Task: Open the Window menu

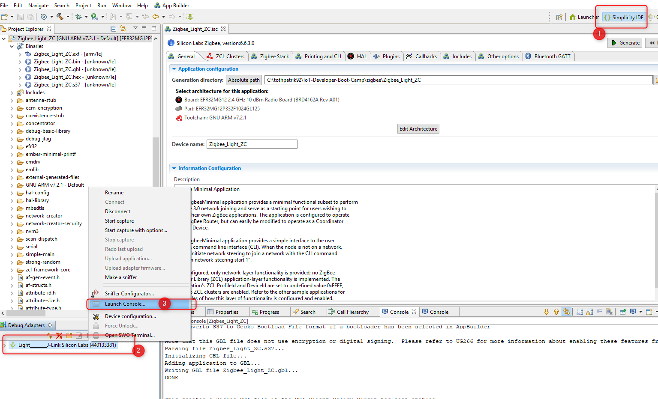Action: (122, 5)
